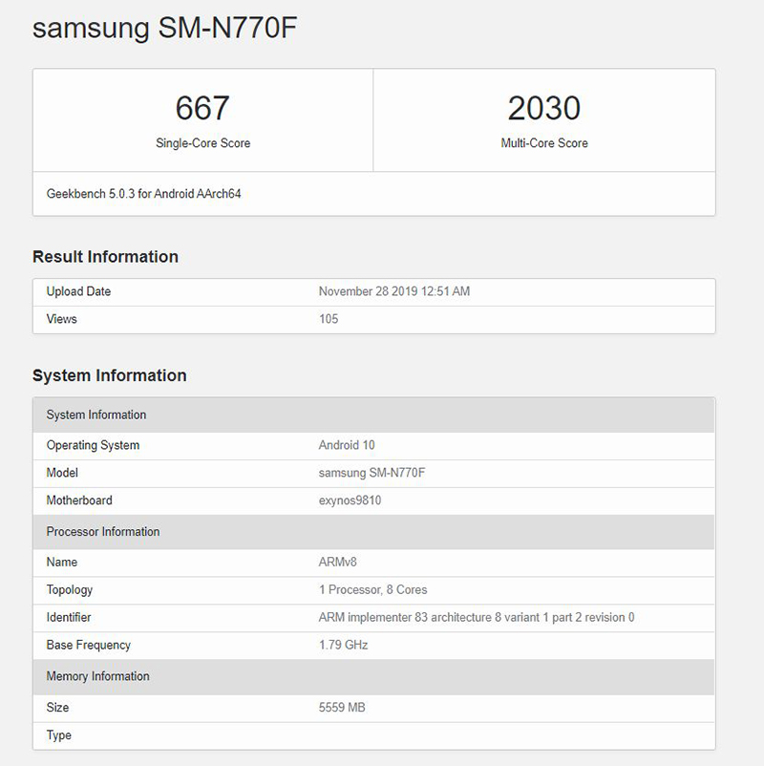
Task: Click the 5559 MB memory size value
Action: pos(342,708)
